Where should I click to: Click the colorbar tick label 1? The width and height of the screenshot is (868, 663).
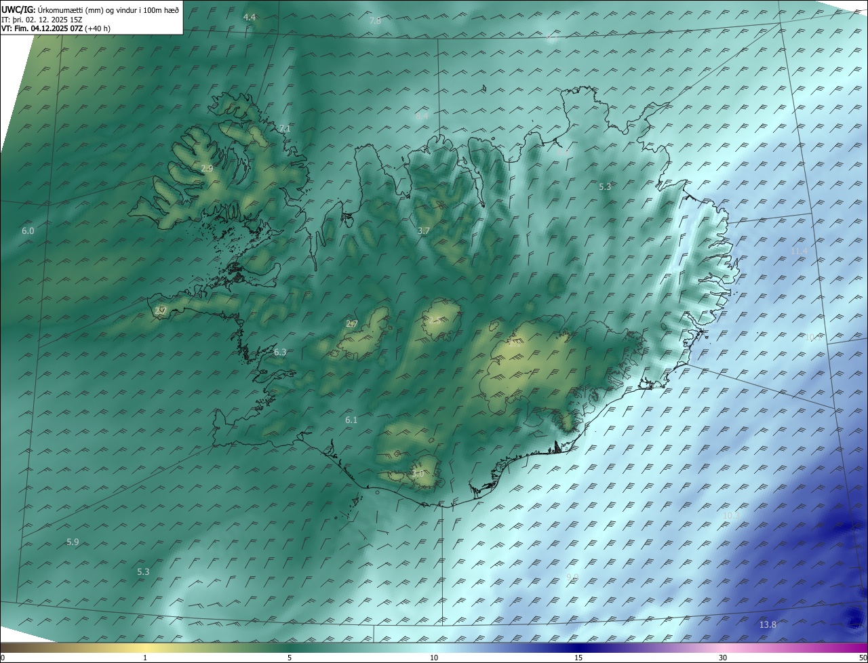tap(145, 658)
